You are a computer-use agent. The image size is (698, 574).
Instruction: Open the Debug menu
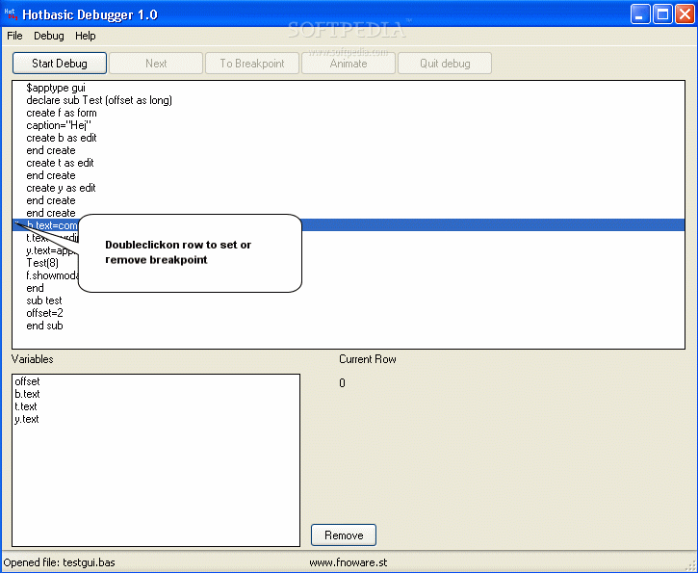[x=49, y=36]
